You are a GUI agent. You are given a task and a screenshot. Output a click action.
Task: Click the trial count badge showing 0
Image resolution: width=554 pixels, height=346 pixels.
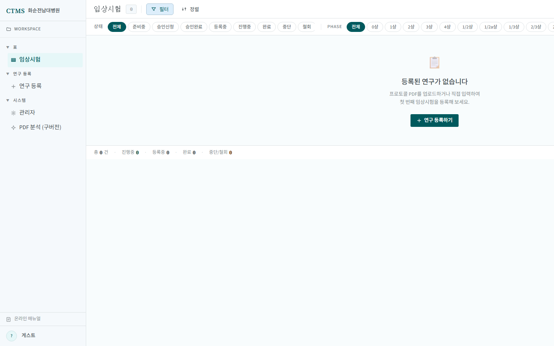[131, 9]
